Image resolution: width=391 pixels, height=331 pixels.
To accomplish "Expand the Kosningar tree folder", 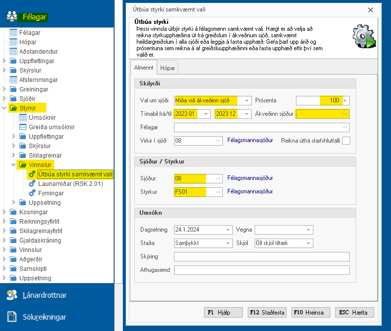I will [x=4, y=212].
